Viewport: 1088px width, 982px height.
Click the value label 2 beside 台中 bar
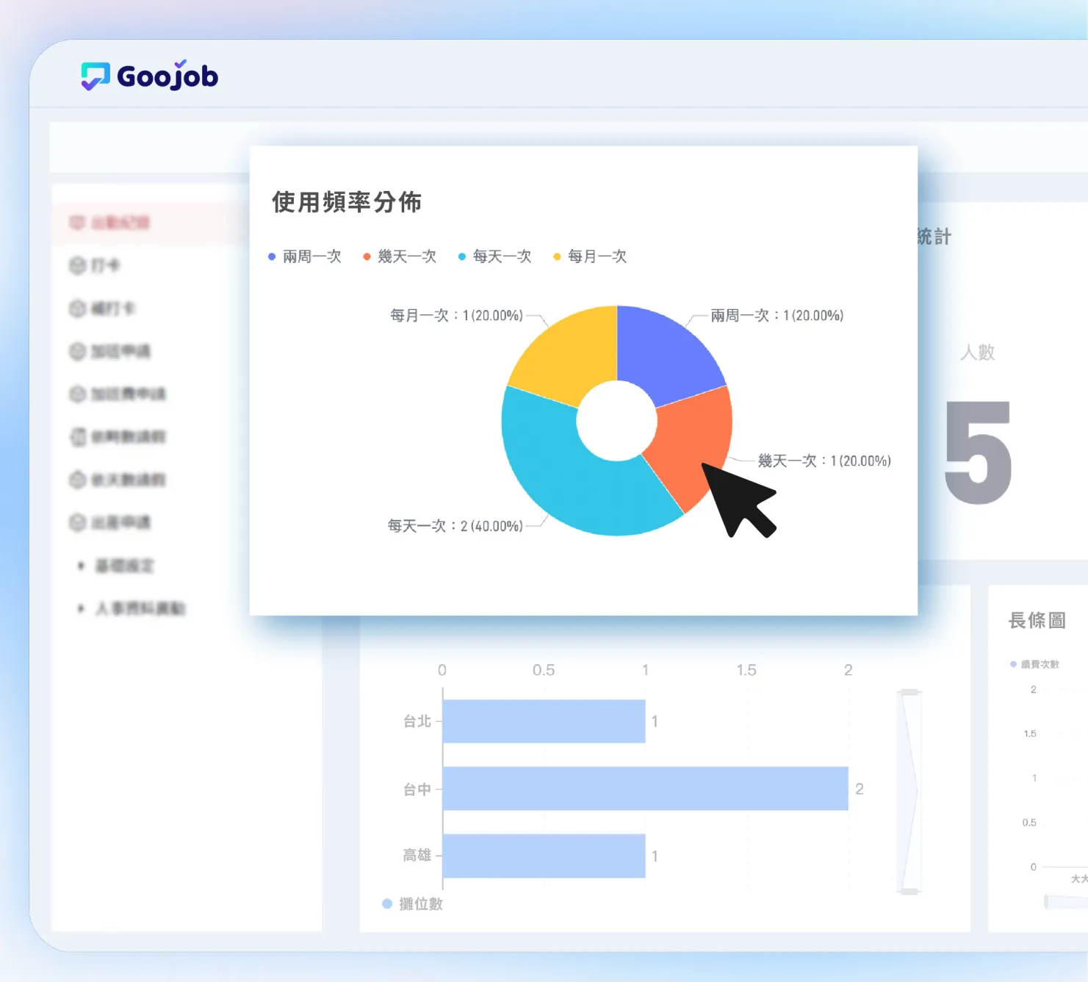(860, 789)
